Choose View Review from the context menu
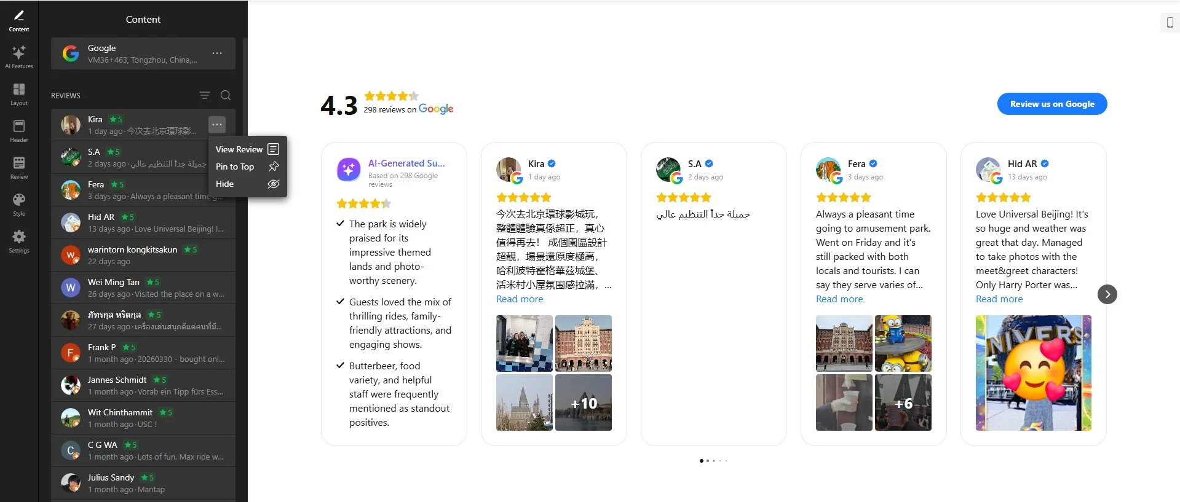 coord(248,149)
